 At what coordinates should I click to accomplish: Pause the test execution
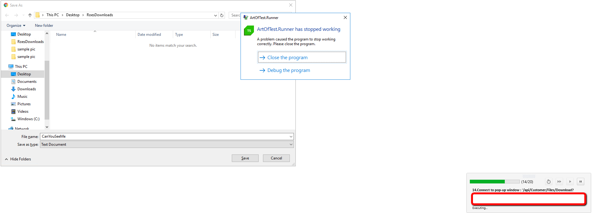coord(580,182)
